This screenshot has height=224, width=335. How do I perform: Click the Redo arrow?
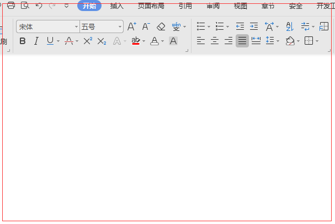point(52,6)
